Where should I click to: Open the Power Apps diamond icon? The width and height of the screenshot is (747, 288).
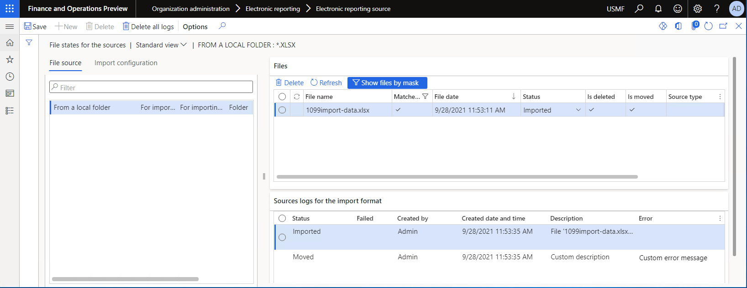point(663,26)
